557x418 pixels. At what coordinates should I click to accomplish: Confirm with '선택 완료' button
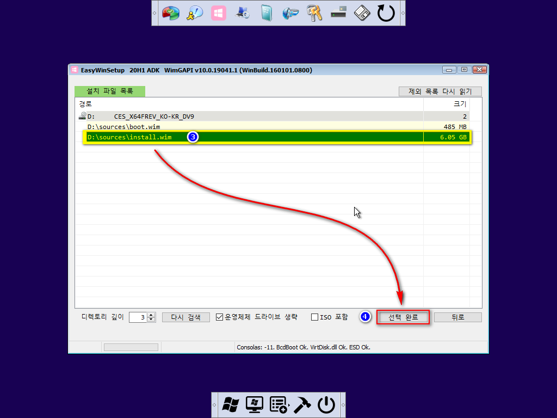(x=403, y=317)
